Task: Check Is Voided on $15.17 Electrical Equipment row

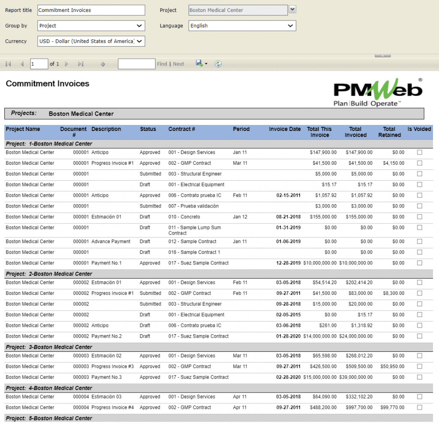Action: [x=419, y=184]
